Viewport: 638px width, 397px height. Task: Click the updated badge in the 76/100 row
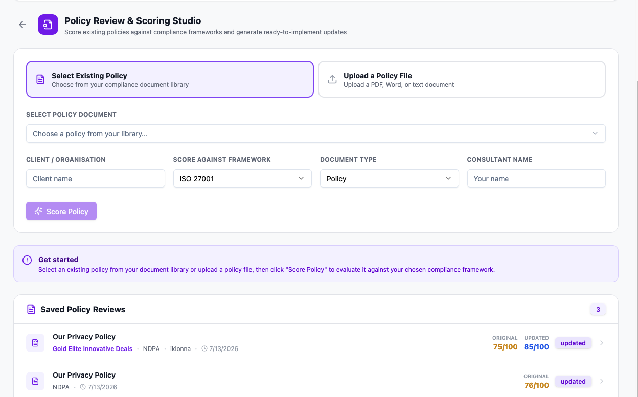(x=573, y=381)
